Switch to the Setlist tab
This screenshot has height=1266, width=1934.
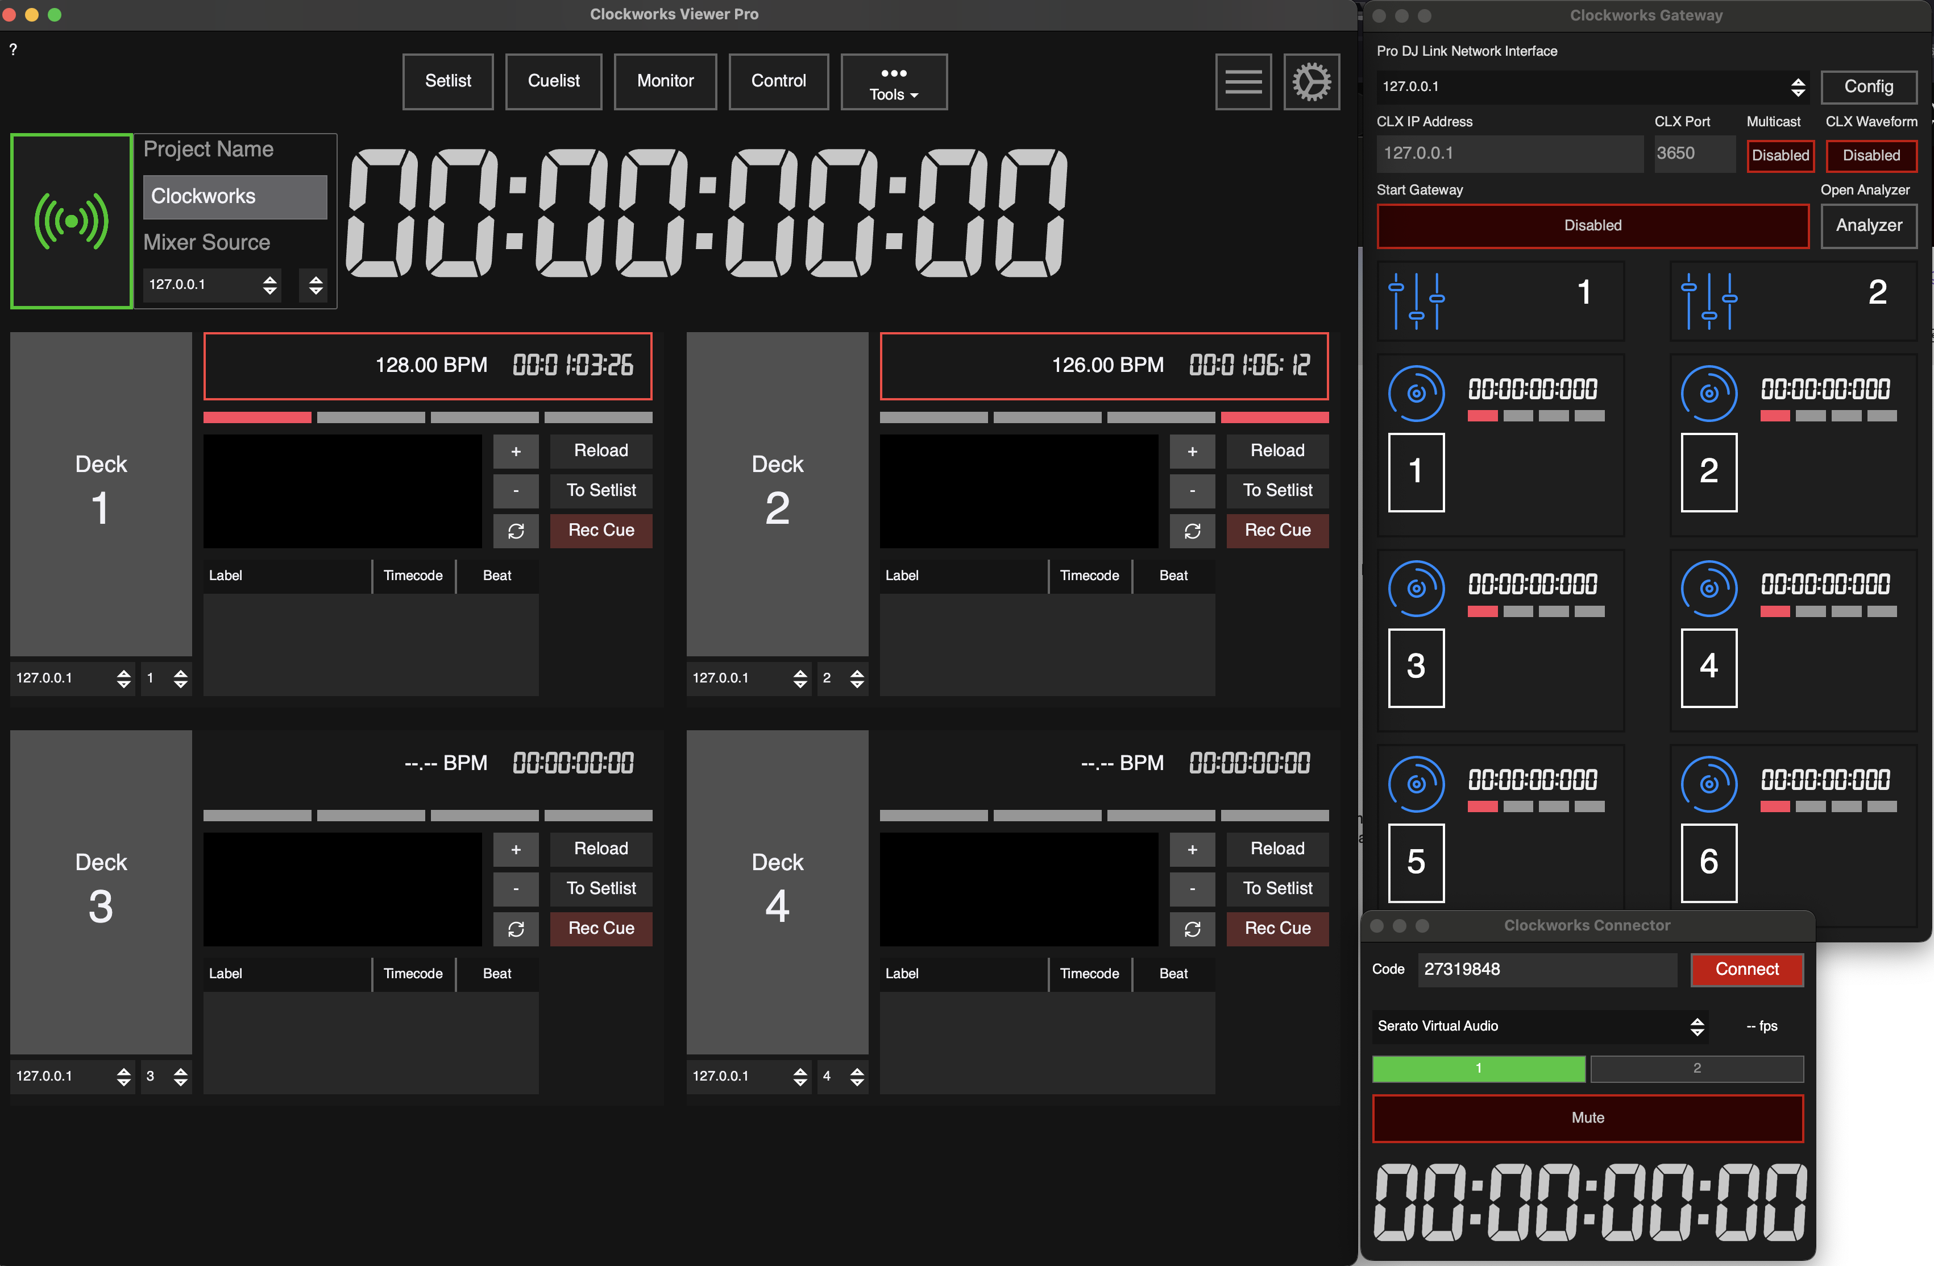(x=448, y=81)
